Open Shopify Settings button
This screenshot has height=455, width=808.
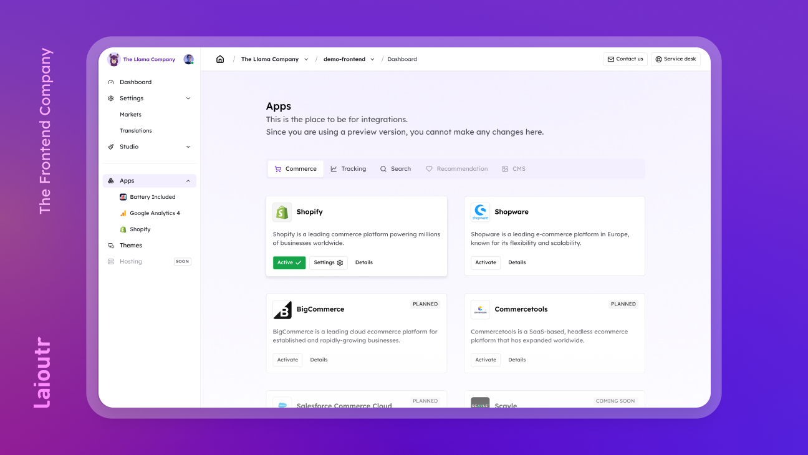[x=329, y=262]
